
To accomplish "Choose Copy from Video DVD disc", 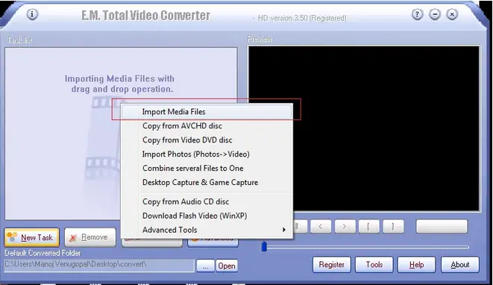I will (207, 140).
